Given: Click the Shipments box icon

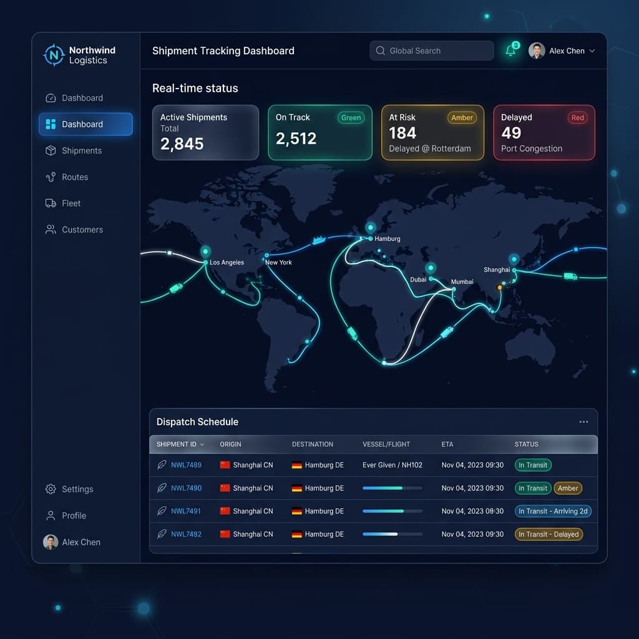Looking at the screenshot, I should tap(51, 150).
